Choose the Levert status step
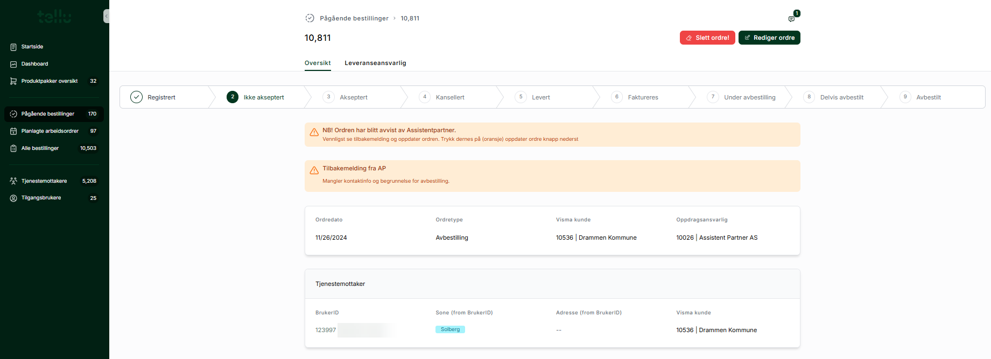The height and width of the screenshot is (359, 991). point(540,97)
